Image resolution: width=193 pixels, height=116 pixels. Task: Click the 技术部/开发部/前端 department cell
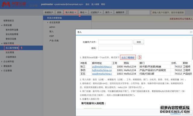[150, 66]
